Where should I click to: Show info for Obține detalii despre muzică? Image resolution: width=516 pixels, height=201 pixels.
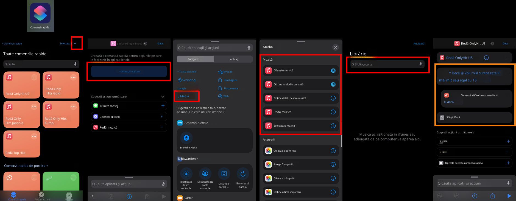pyautogui.click(x=333, y=98)
